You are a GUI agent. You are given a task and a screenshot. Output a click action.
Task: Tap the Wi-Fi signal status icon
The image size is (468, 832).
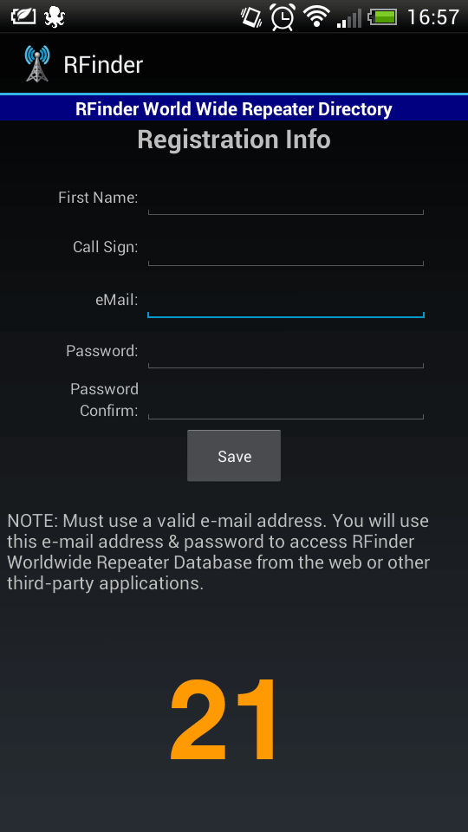[x=316, y=16]
